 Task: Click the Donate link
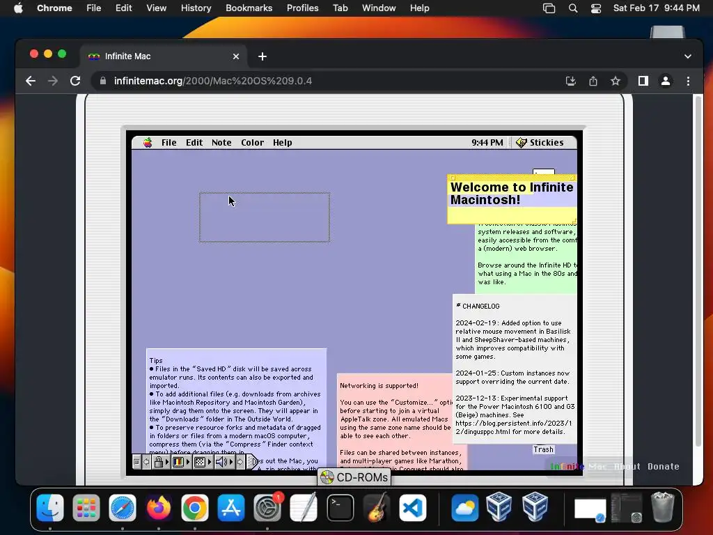click(664, 466)
